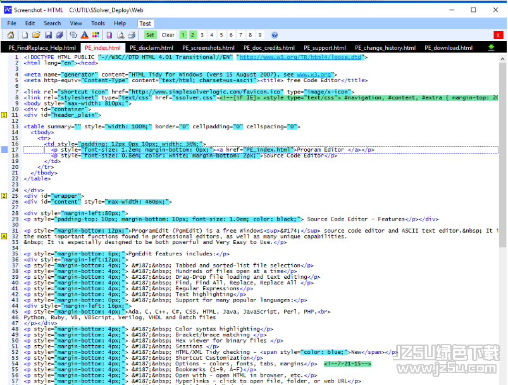
Task: Open a file with the folder icon
Action: pyautogui.click(x=36, y=35)
